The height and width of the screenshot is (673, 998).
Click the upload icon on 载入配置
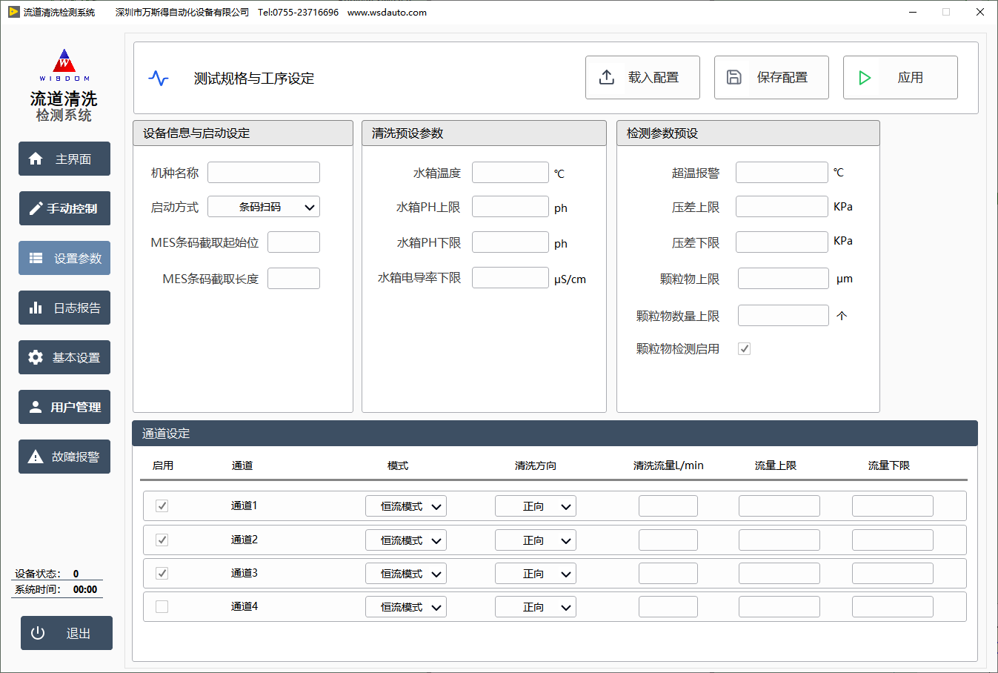607,77
